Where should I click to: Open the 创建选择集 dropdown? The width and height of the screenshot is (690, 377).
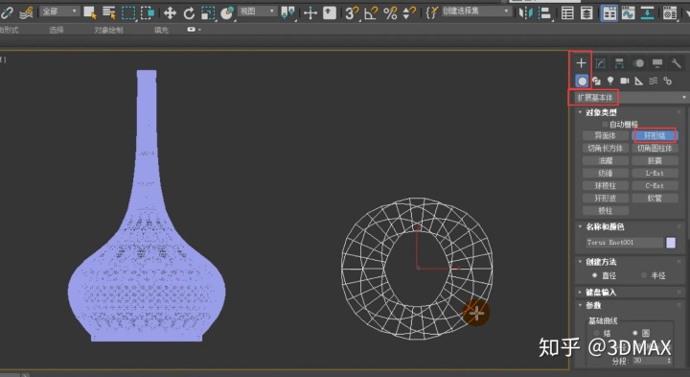click(476, 11)
